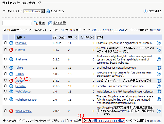The width and height of the screenshot is (164, 124).
Task: Select the Tellme radio button
Action: [5, 67]
